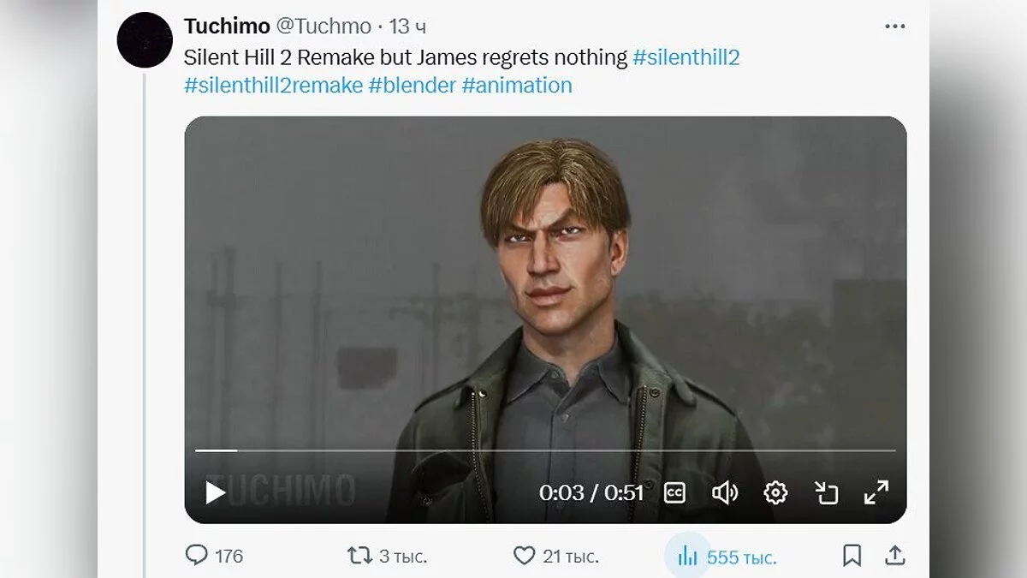The height and width of the screenshot is (578, 1027).
Task: View tweet analytics bar chart icon
Action: coord(687,557)
